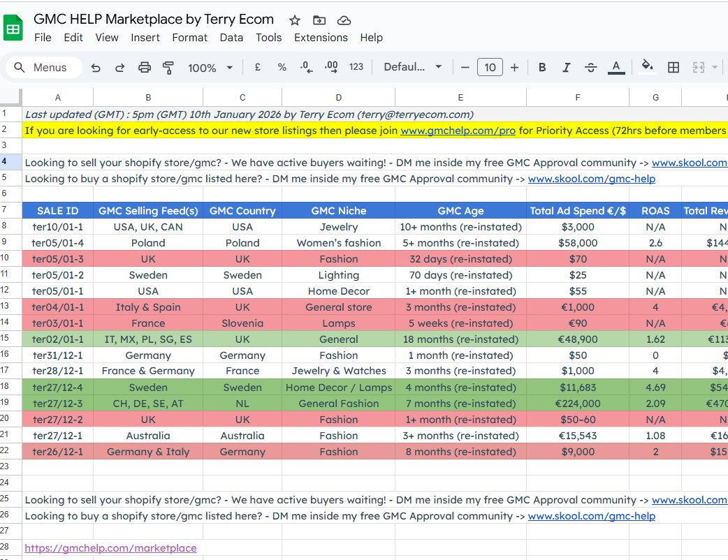The image size is (728, 560).
Task: Click the move to folder icon
Action: tap(319, 20)
